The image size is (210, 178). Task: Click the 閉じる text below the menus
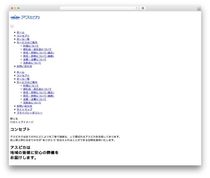pos(14,119)
